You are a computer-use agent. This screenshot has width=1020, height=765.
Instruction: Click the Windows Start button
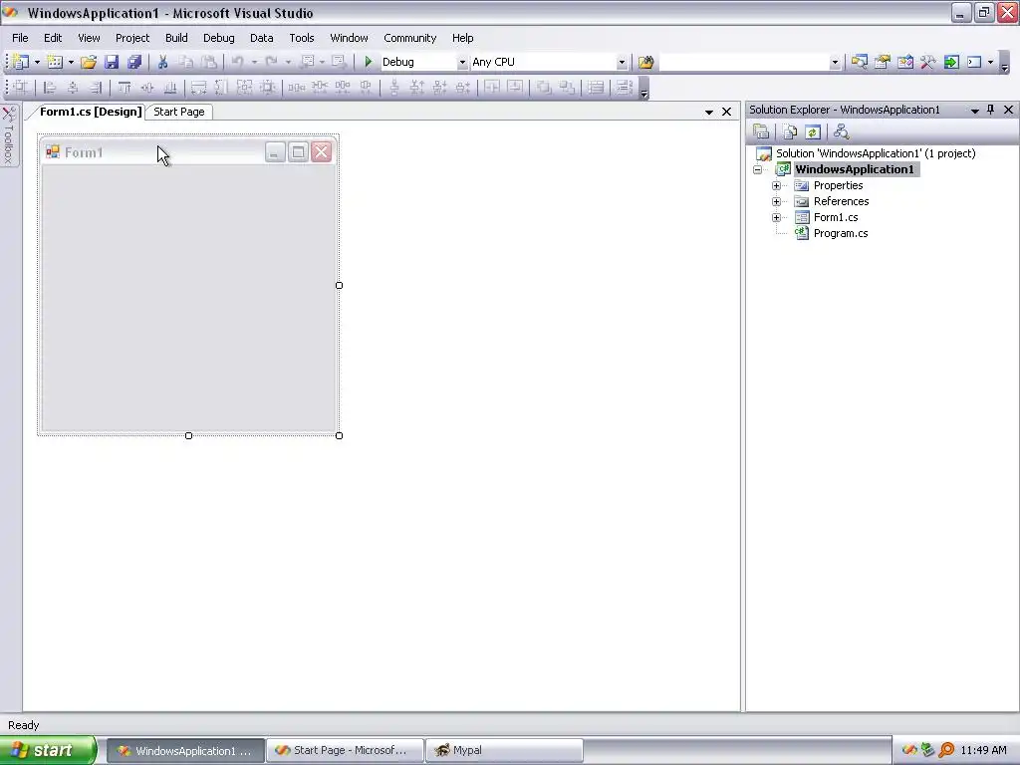tap(48, 750)
